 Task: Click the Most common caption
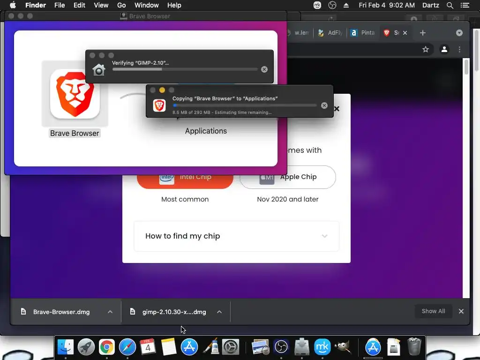[x=185, y=199]
